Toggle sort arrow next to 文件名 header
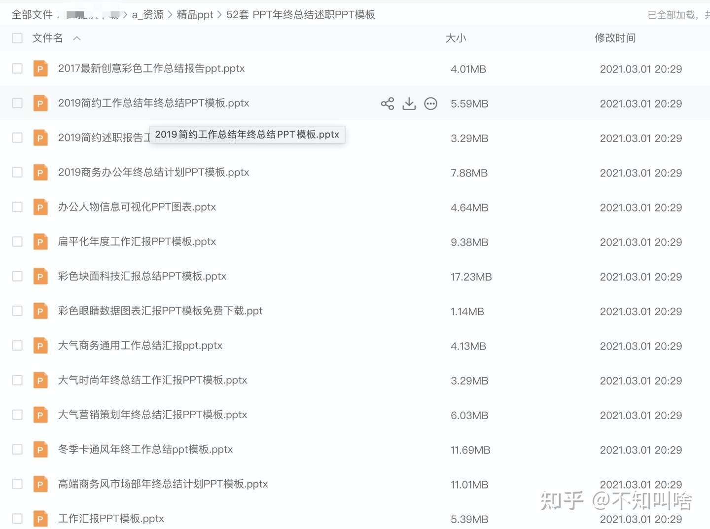Viewport: 710px width, 529px height. pos(77,38)
